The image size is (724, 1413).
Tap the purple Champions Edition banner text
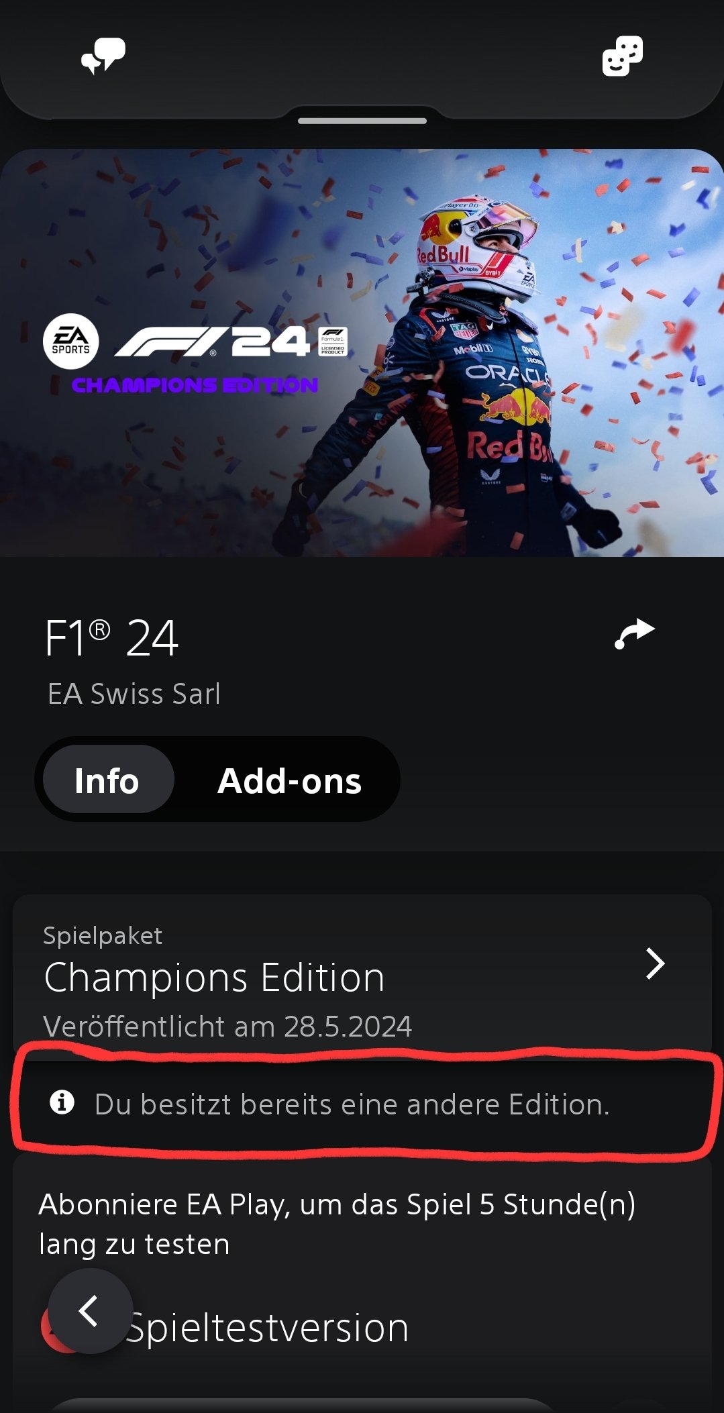pyautogui.click(x=195, y=385)
